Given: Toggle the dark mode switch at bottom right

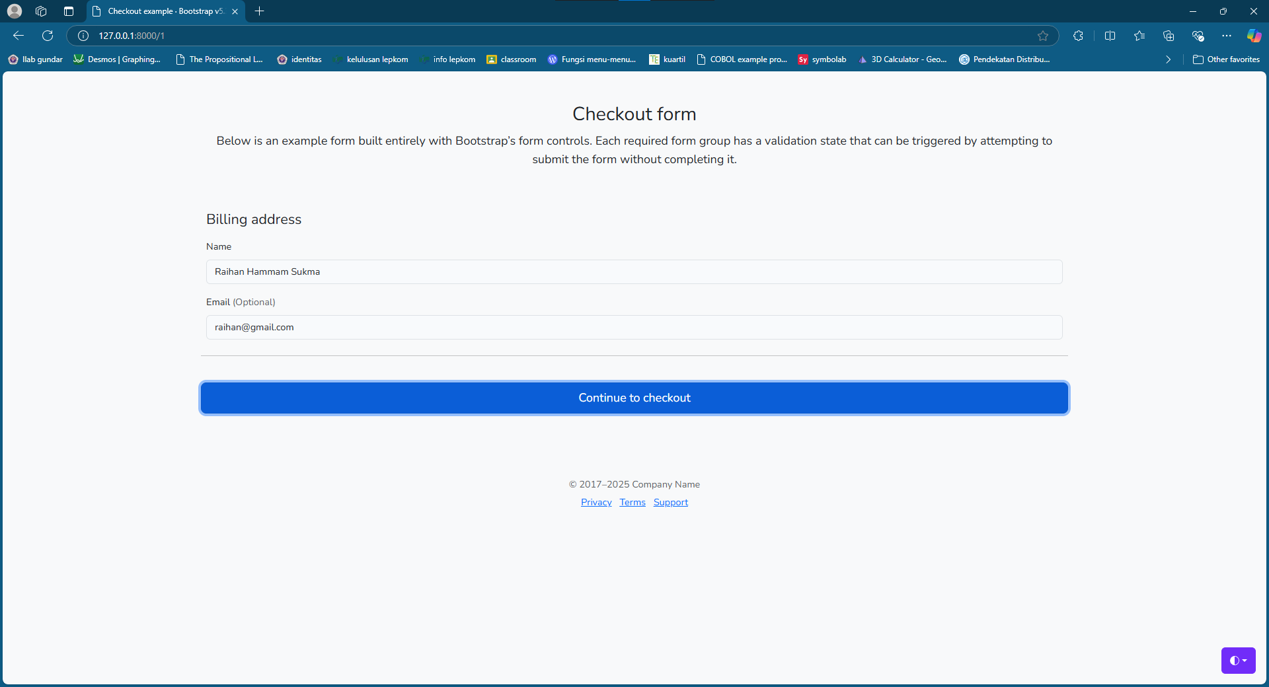Looking at the screenshot, I should point(1233,661).
